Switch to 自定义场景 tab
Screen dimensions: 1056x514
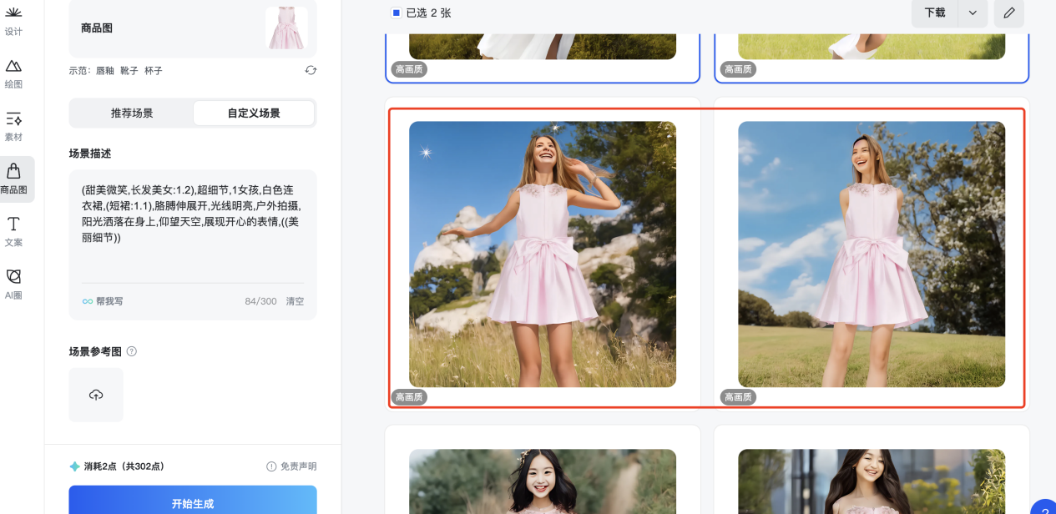coord(254,113)
